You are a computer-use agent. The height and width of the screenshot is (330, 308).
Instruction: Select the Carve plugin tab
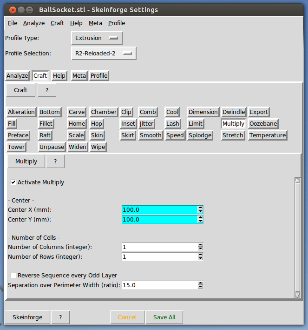77,112
